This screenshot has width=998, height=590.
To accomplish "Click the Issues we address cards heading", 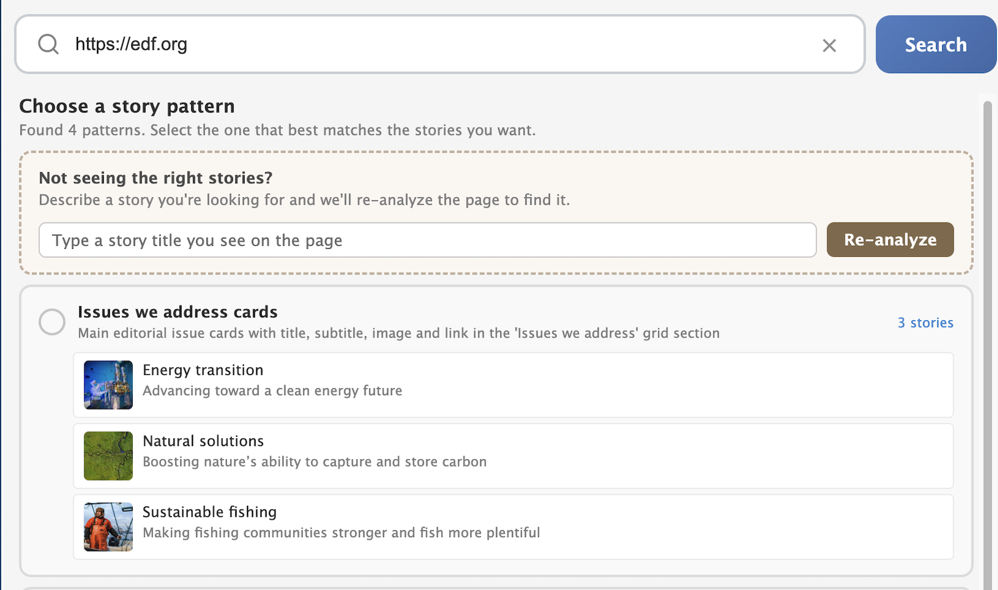I will point(177,312).
